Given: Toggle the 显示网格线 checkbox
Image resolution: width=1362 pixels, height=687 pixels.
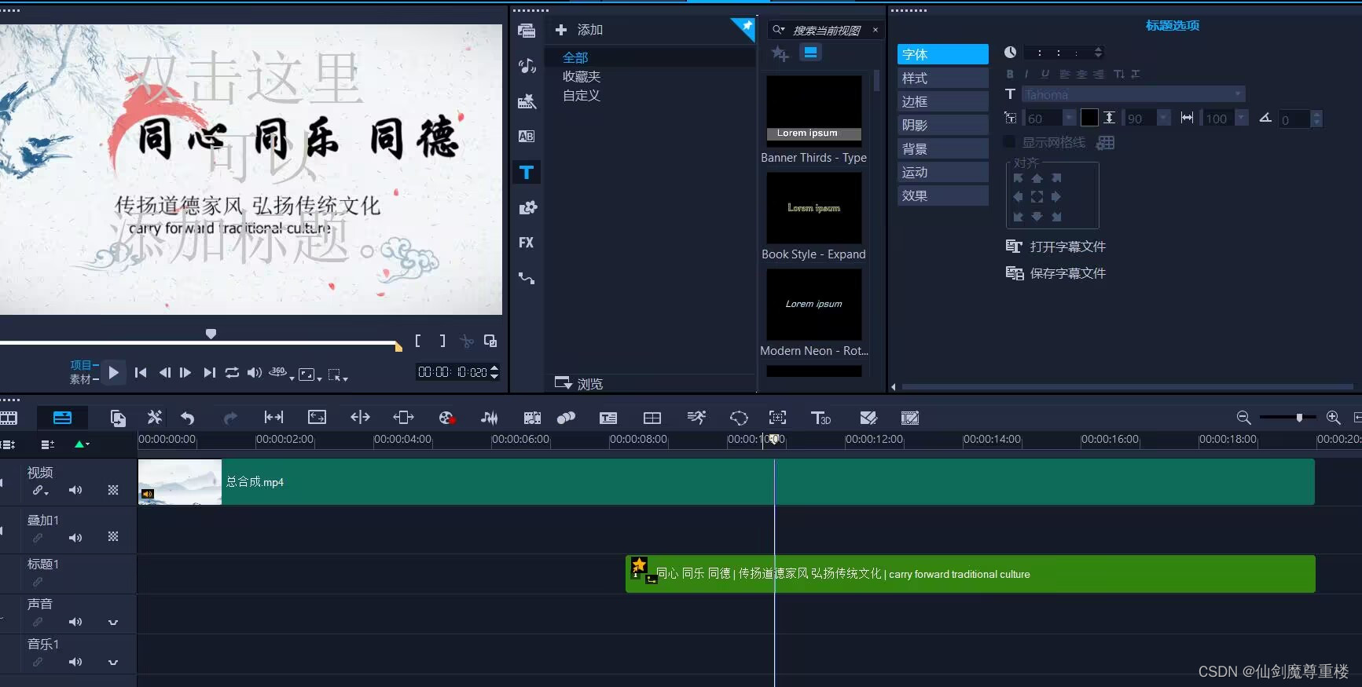Looking at the screenshot, I should [x=1010, y=142].
